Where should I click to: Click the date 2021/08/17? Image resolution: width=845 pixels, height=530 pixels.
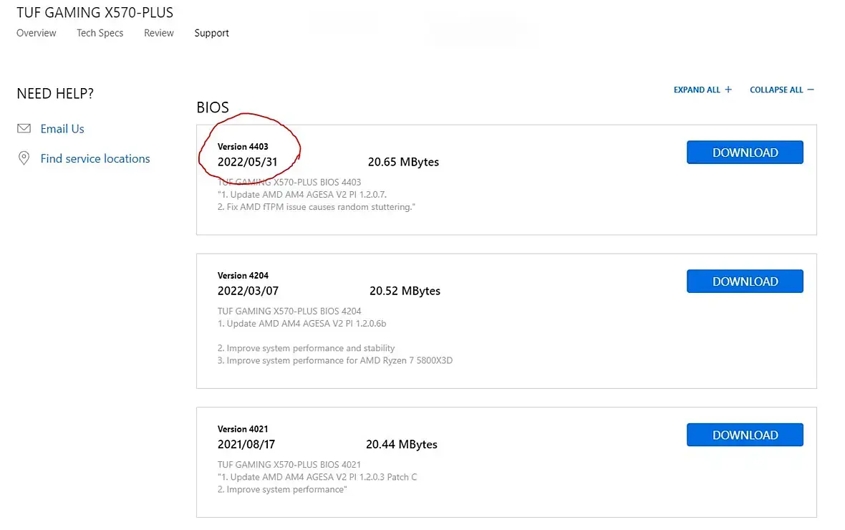click(x=246, y=444)
